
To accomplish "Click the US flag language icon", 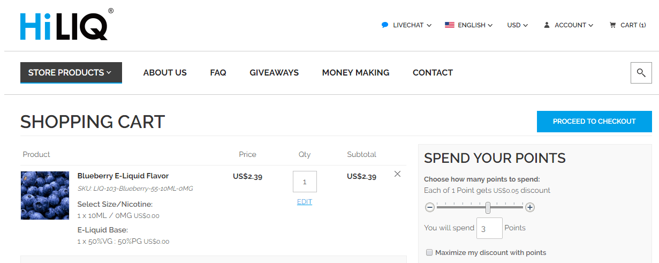I will click(450, 25).
